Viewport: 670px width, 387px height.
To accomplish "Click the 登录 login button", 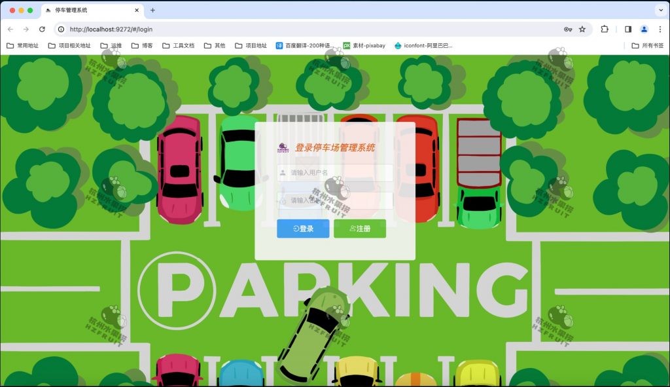I will coord(303,229).
